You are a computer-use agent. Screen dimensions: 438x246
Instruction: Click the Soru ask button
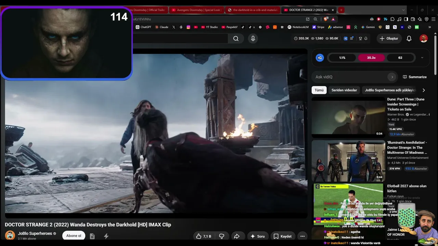pyautogui.click(x=258, y=236)
